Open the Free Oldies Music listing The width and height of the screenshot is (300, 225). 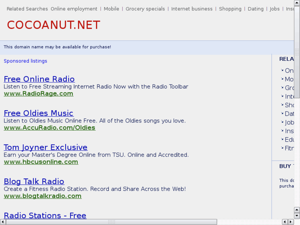click(39, 113)
